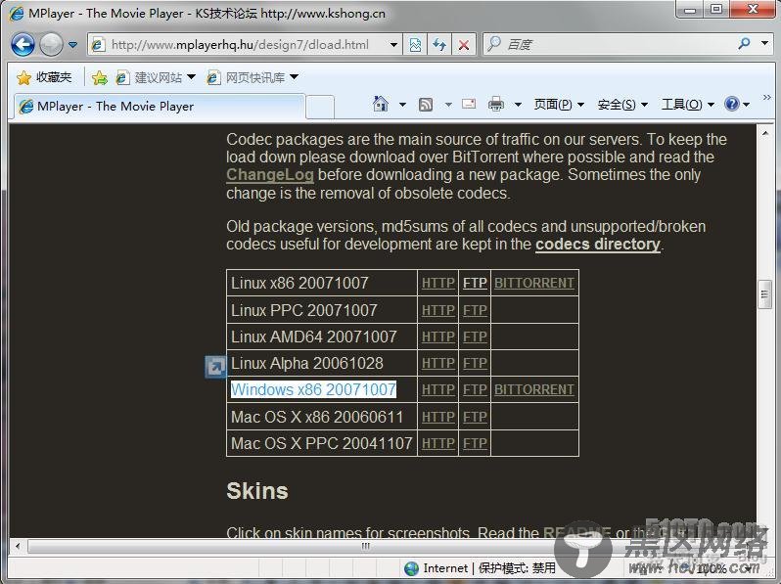The width and height of the screenshot is (781, 584).
Task: Expand the command bar overflow chevron
Action: point(766,97)
